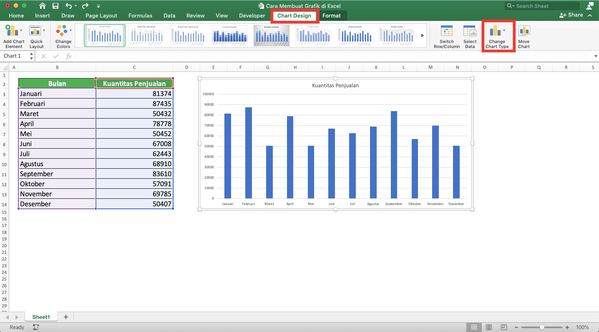Click the zoom slider handle
Screen dimensions: 599x332
[542, 327]
